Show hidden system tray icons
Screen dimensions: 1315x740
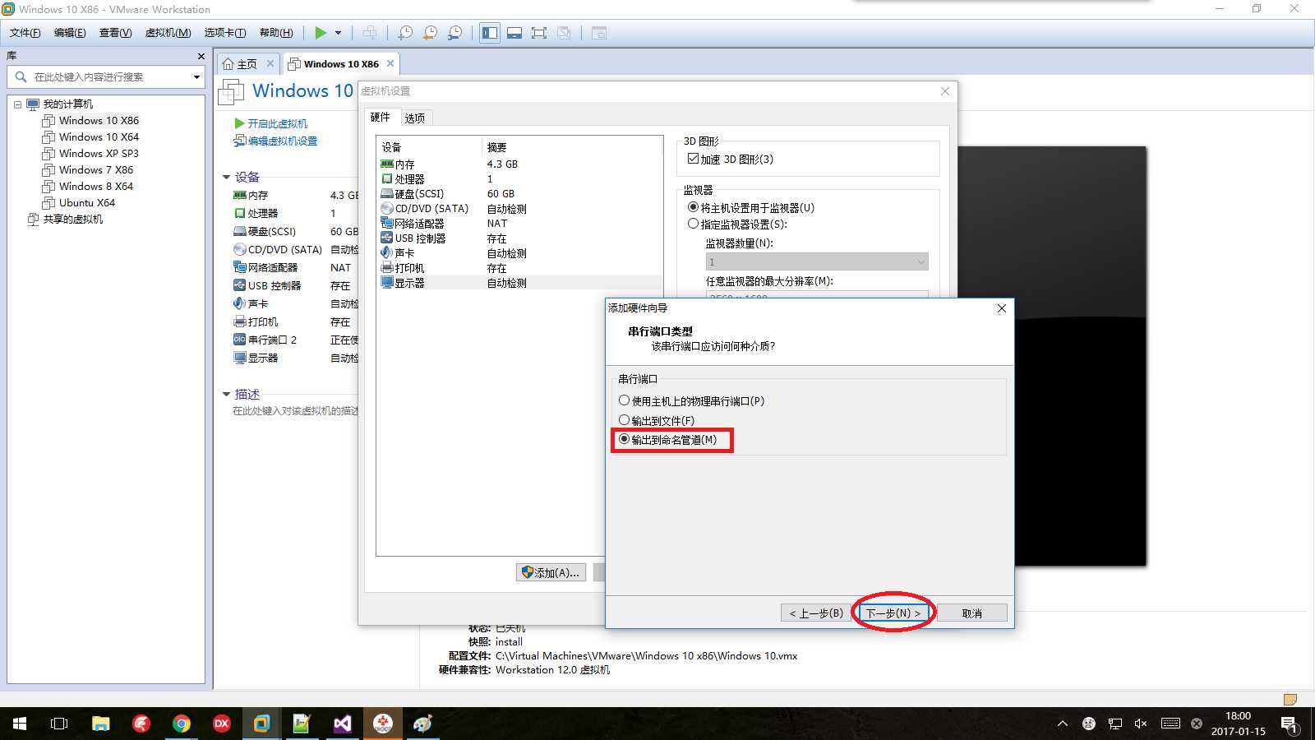pyautogui.click(x=1063, y=724)
